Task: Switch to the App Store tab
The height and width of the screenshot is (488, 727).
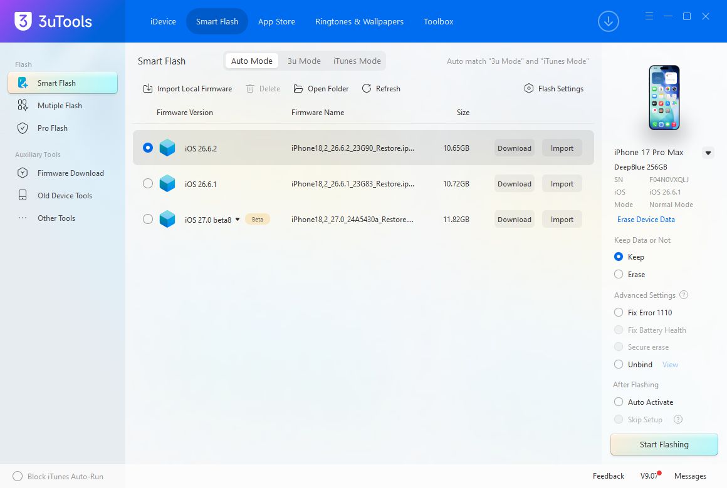Action: (276, 21)
